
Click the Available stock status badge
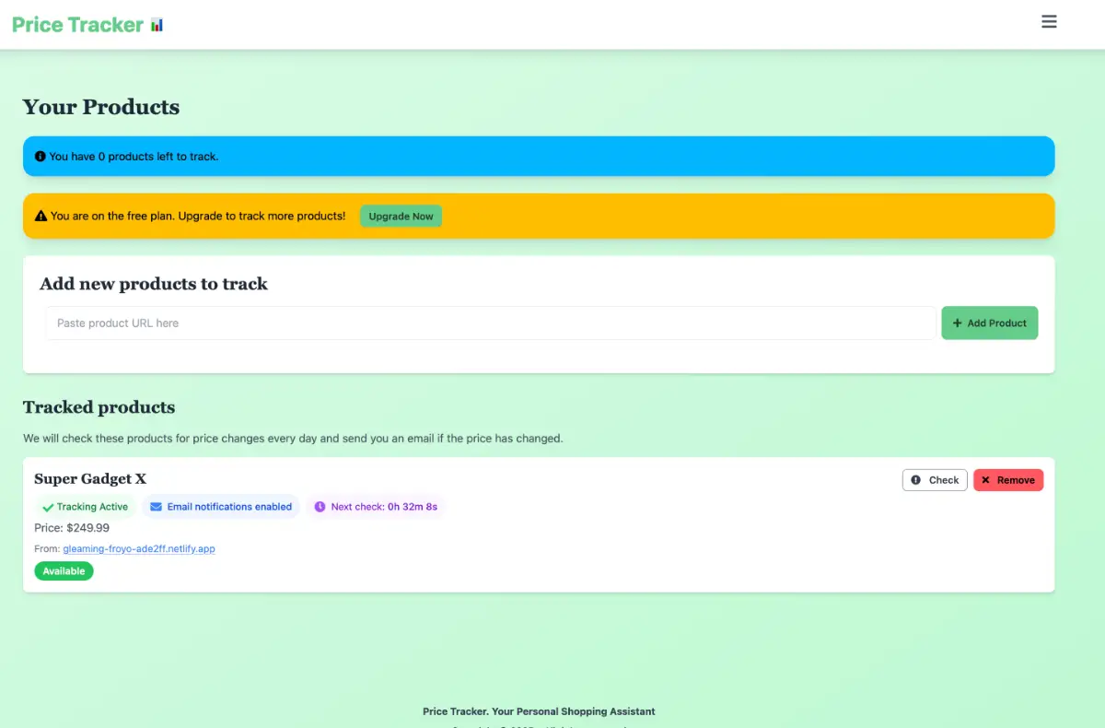coord(64,570)
